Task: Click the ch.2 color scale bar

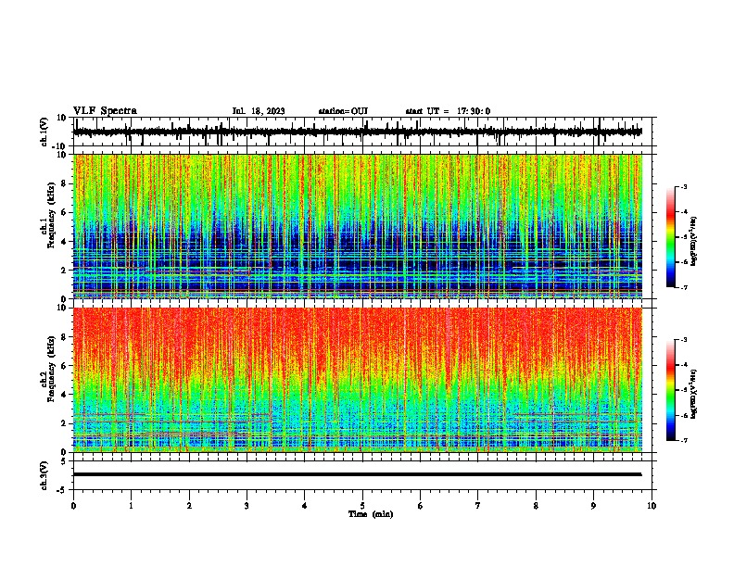Action: (x=671, y=390)
